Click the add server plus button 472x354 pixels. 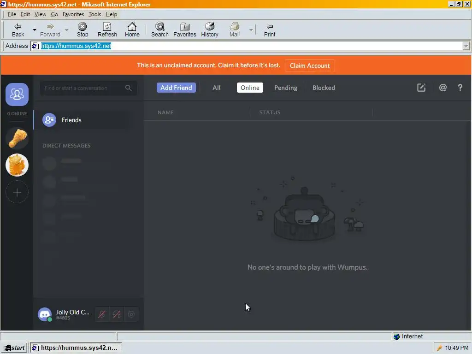17,192
